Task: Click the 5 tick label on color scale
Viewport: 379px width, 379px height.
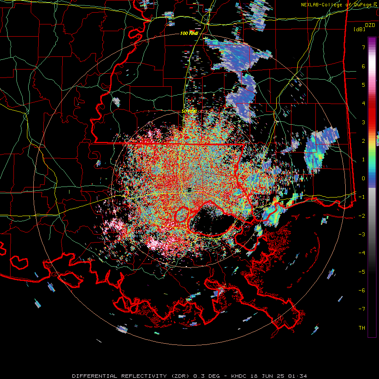Action: 363,85
